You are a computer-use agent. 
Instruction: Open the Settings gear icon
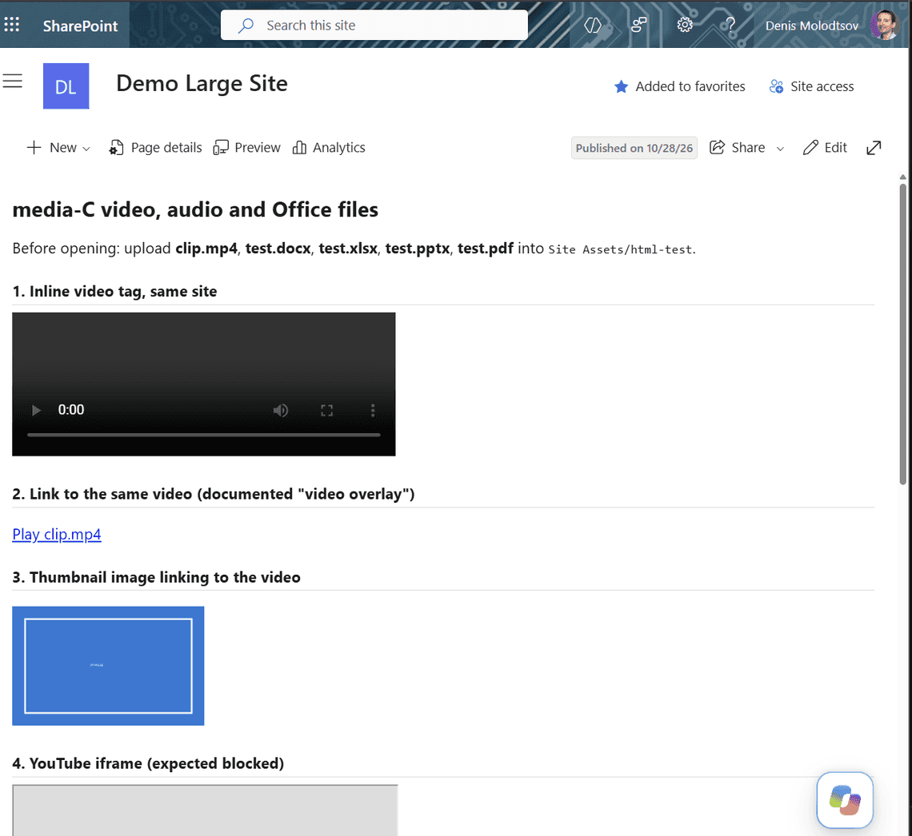[685, 25]
